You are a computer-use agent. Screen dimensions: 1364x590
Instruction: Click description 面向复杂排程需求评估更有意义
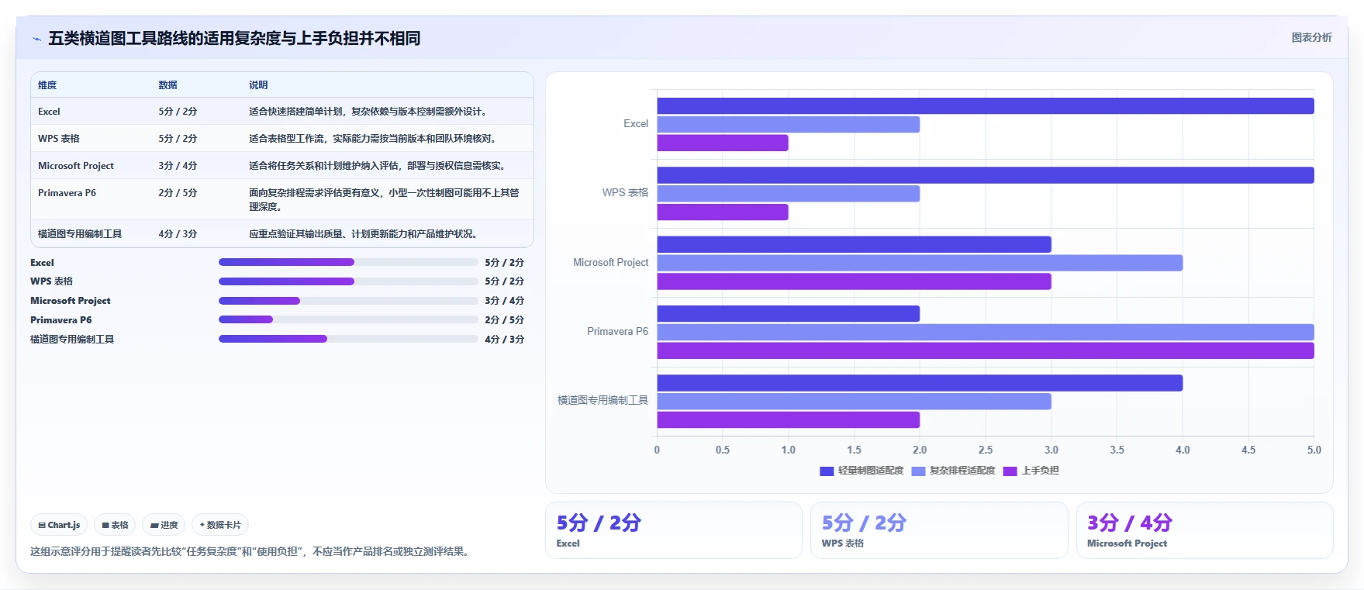[385, 200]
